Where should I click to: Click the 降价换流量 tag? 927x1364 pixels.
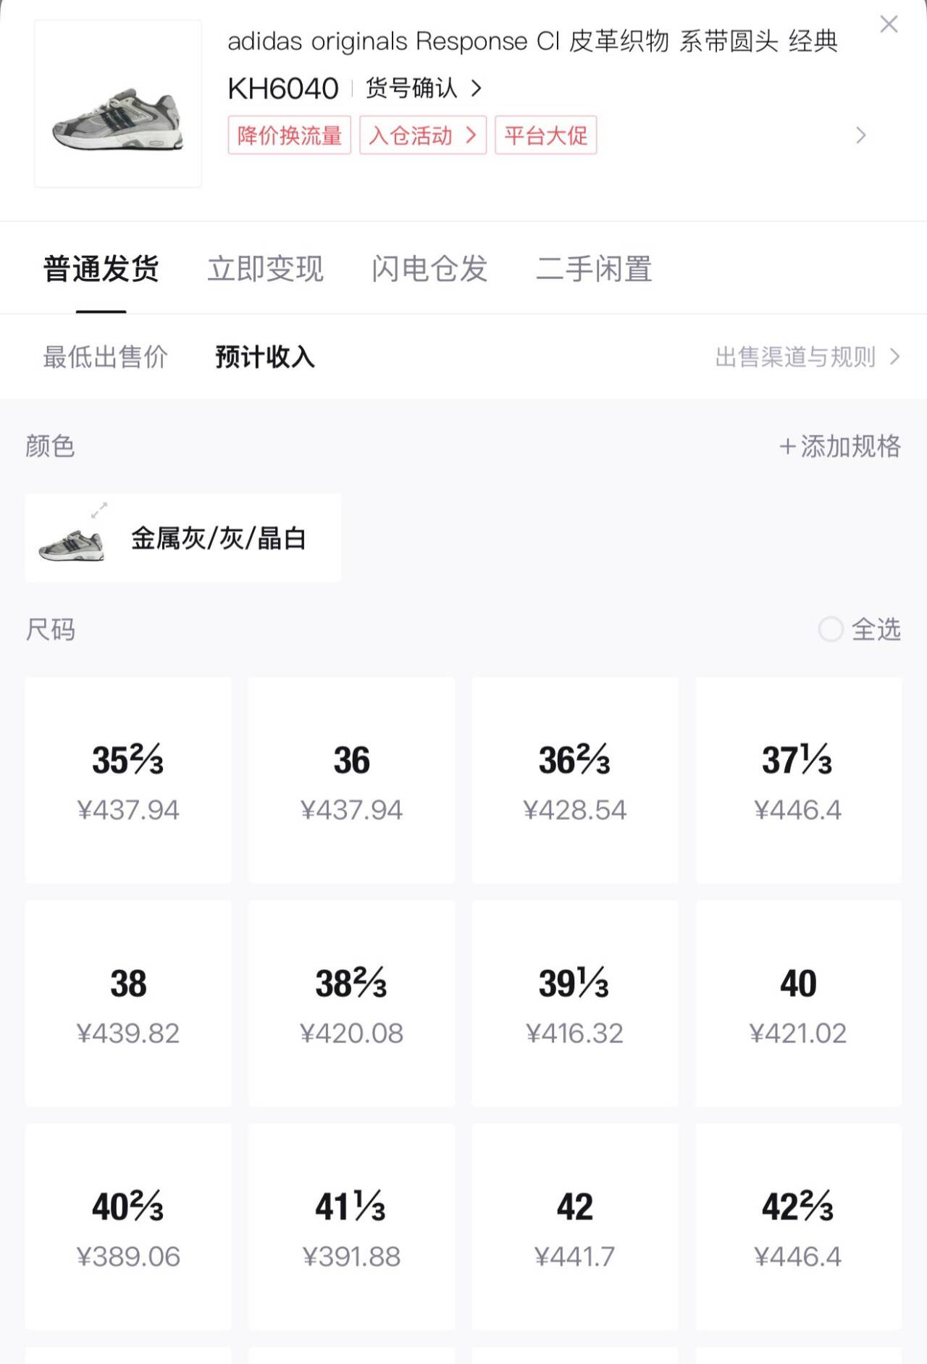pos(289,135)
